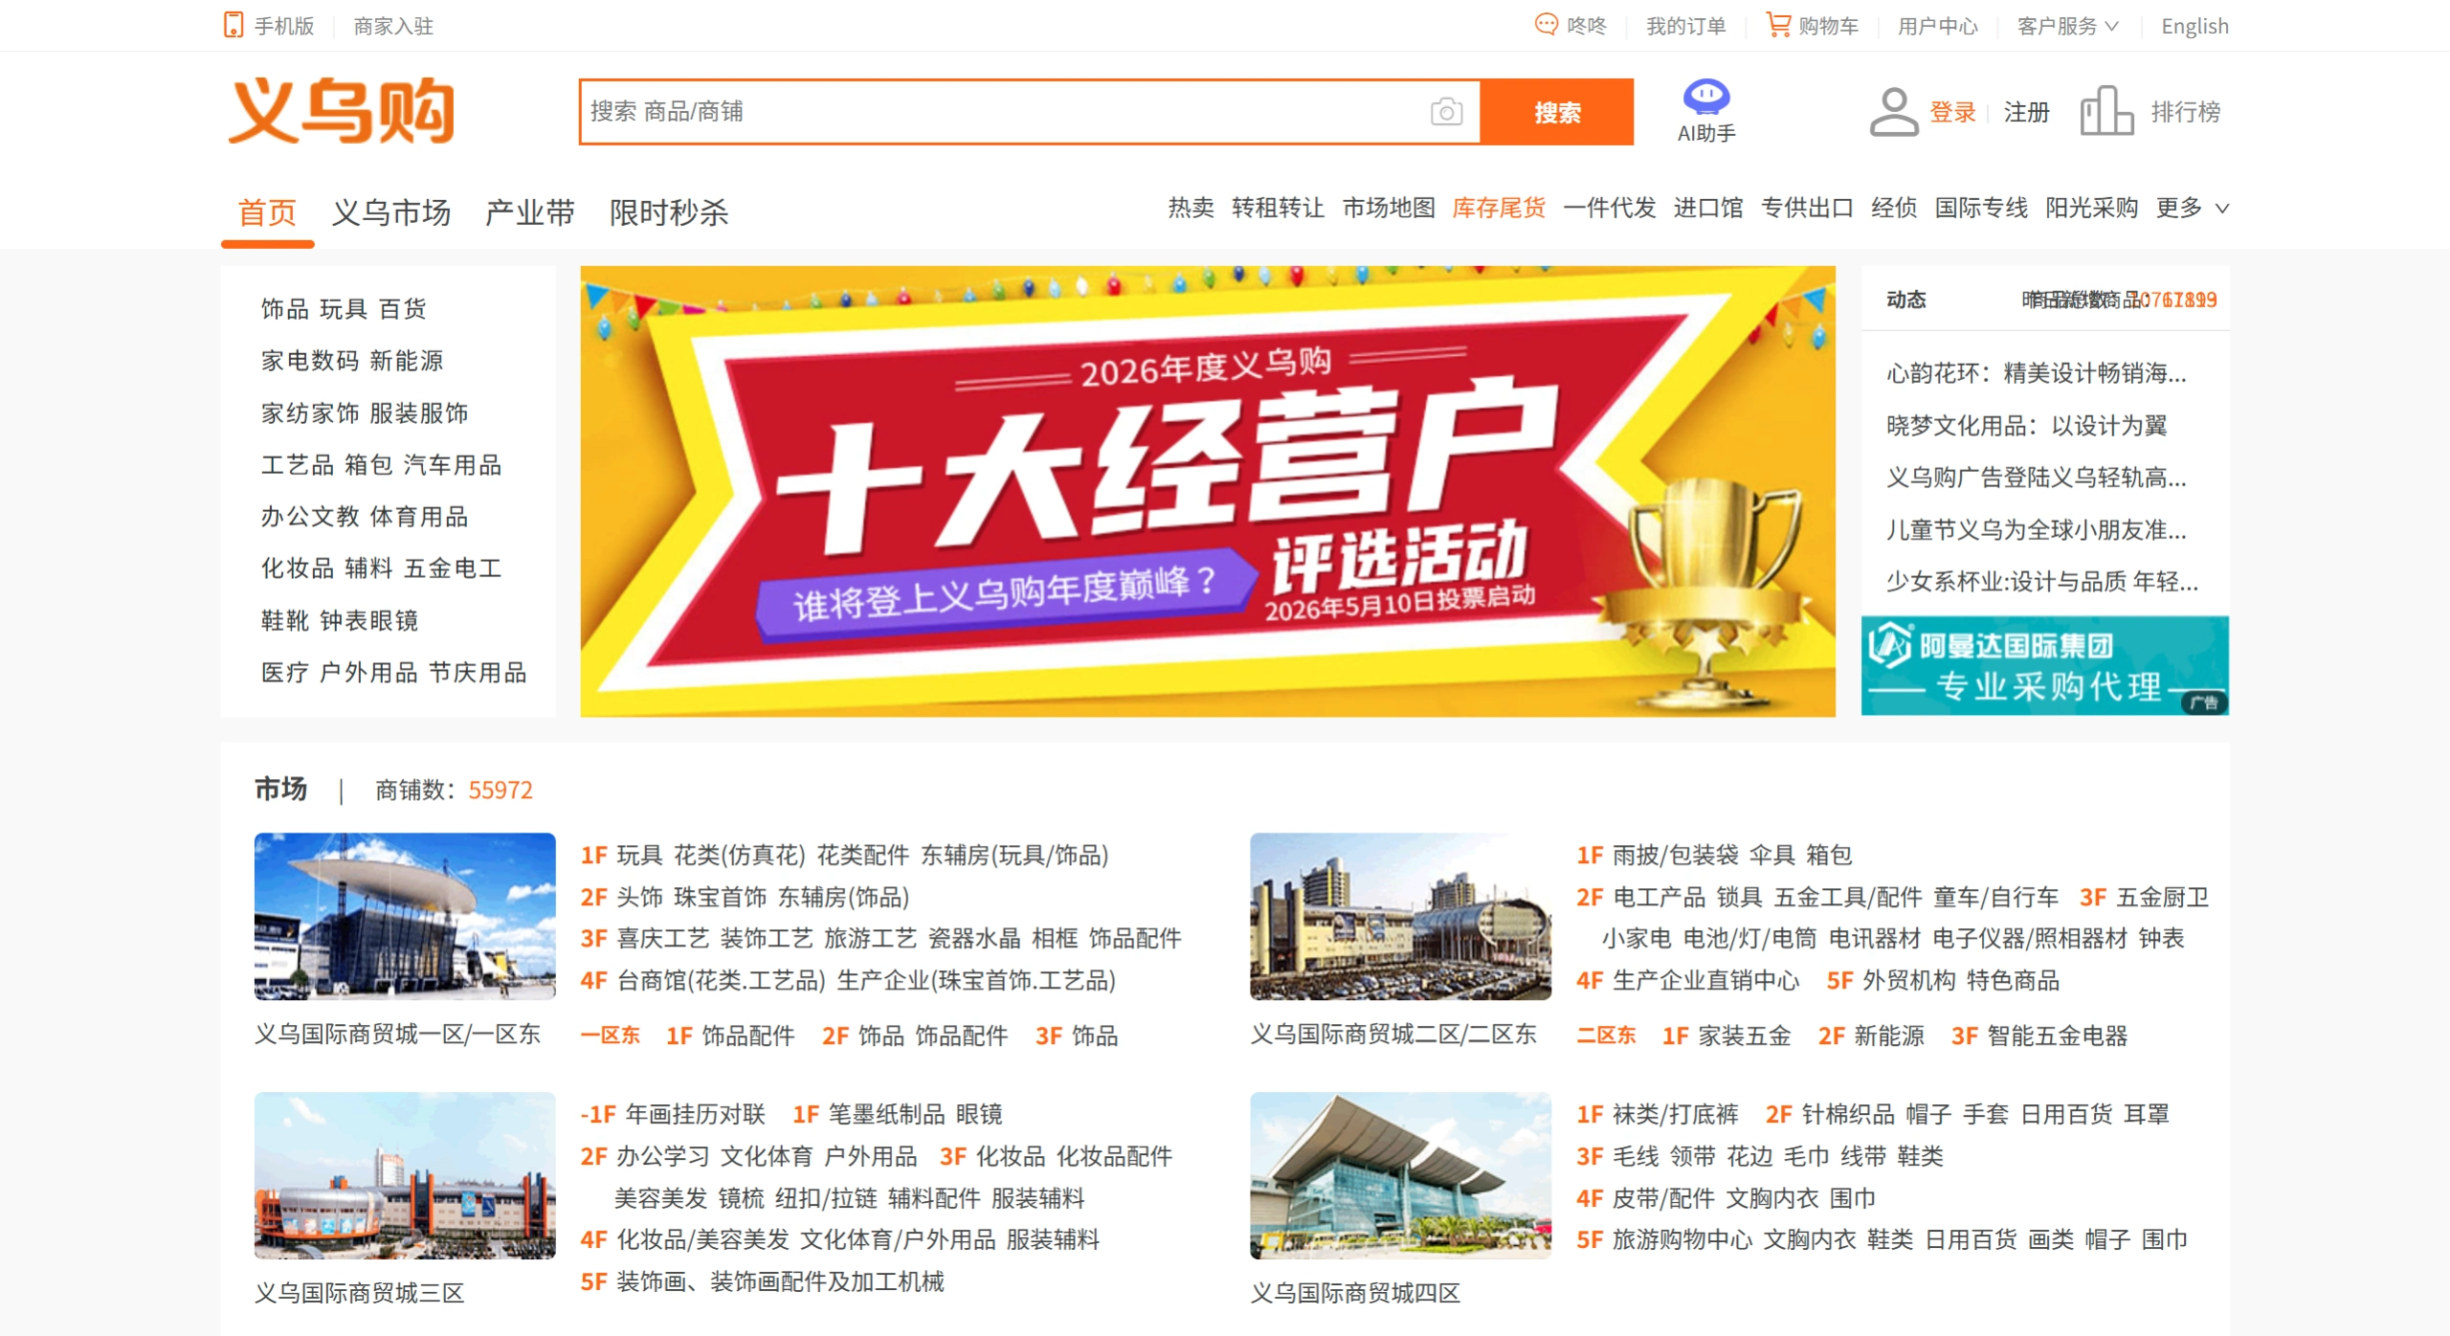
Task: Open news item 心韵花环：精美设计畅销海...
Action: pyautogui.click(x=2037, y=373)
